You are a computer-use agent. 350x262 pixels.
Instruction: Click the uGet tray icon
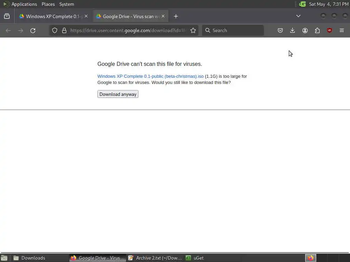[302, 4]
